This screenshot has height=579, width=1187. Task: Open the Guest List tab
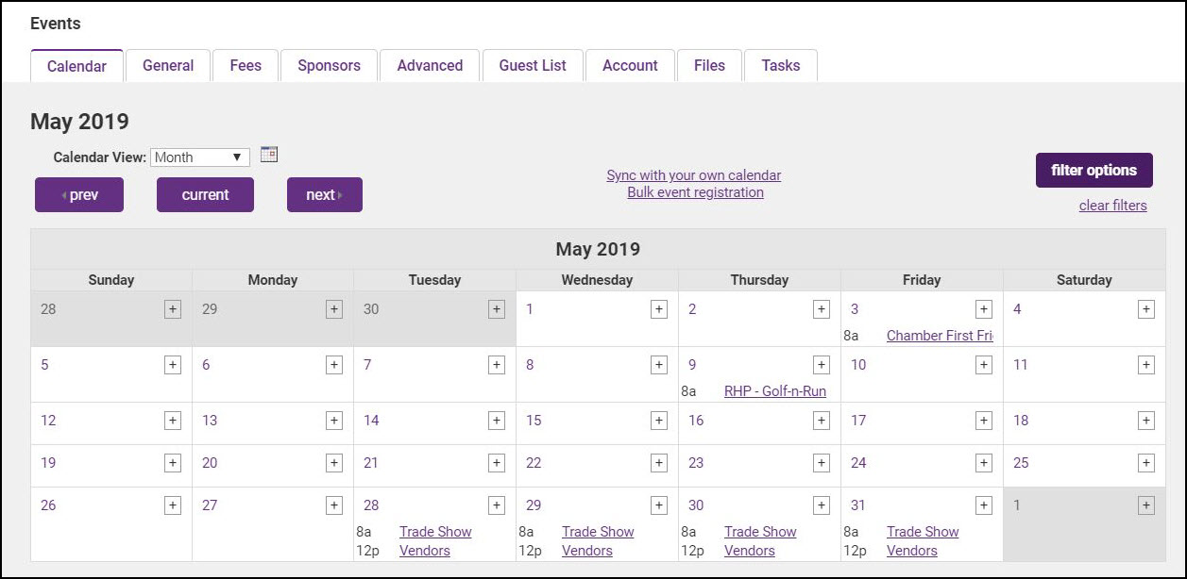pos(533,65)
